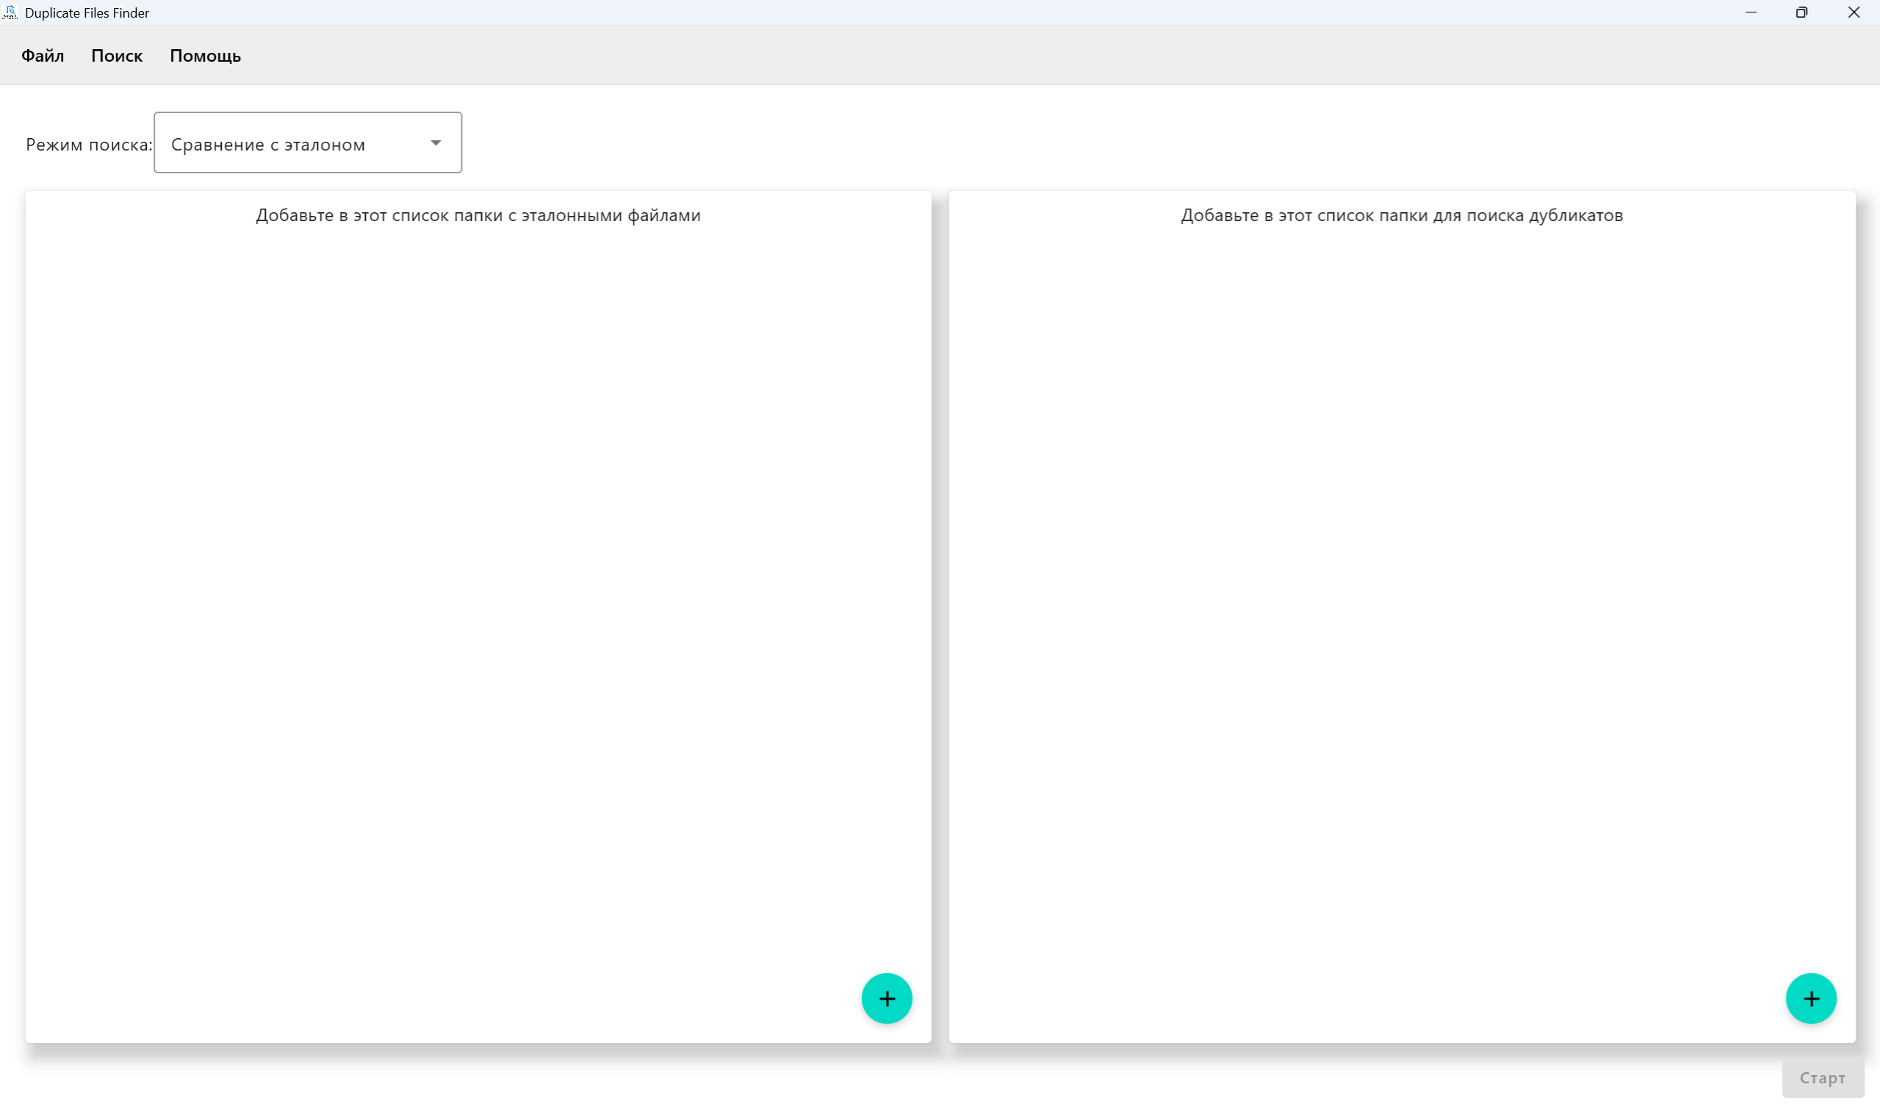Close the Duplicate Files Finder window
1880x1120 pixels.
[1854, 12]
